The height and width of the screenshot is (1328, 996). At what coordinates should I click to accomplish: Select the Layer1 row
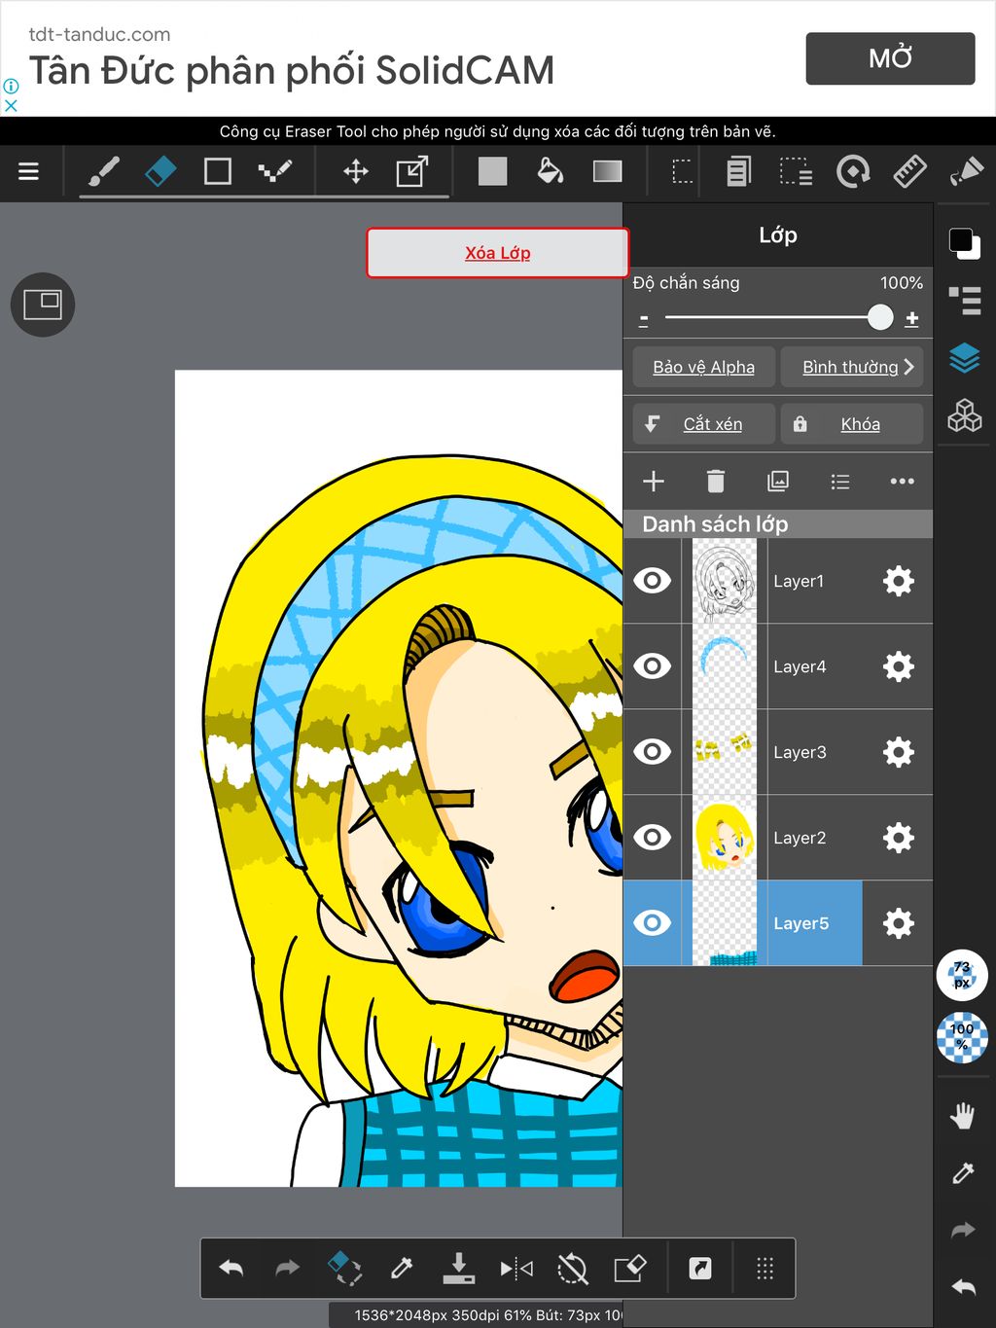point(778,581)
